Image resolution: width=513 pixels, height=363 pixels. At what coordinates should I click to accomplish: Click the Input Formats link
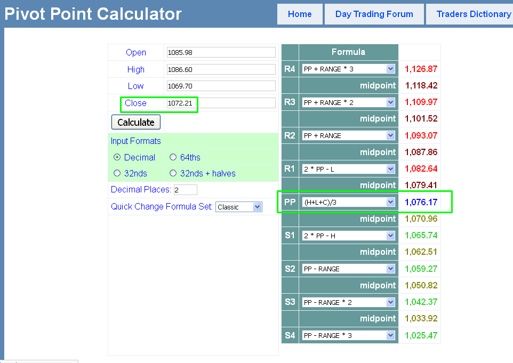coord(136,141)
